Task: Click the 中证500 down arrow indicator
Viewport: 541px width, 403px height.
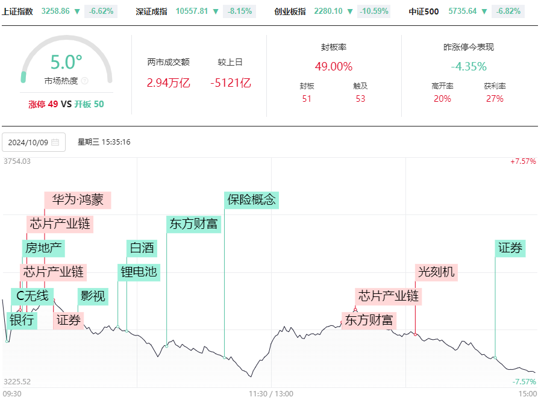Action: (484, 11)
